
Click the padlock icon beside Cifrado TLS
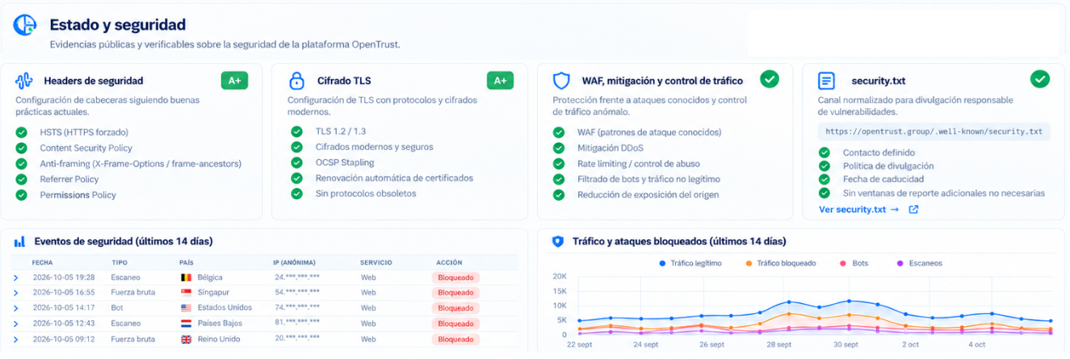tap(296, 81)
